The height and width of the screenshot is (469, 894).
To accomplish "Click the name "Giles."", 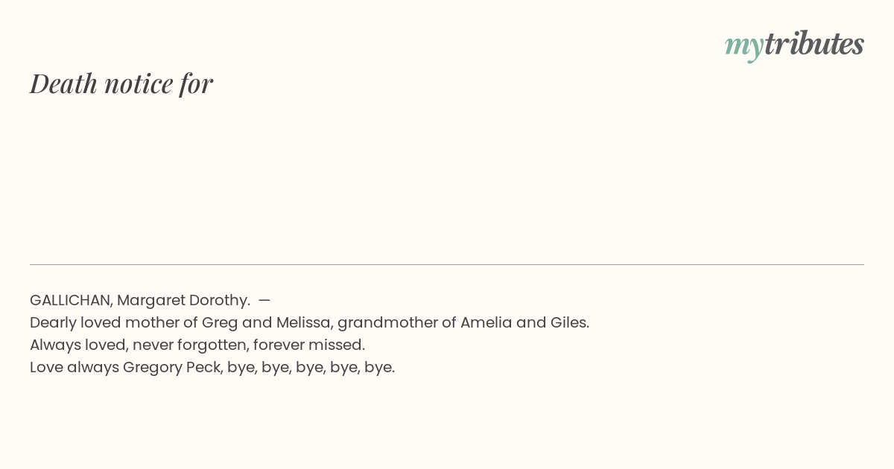I will coord(570,322).
